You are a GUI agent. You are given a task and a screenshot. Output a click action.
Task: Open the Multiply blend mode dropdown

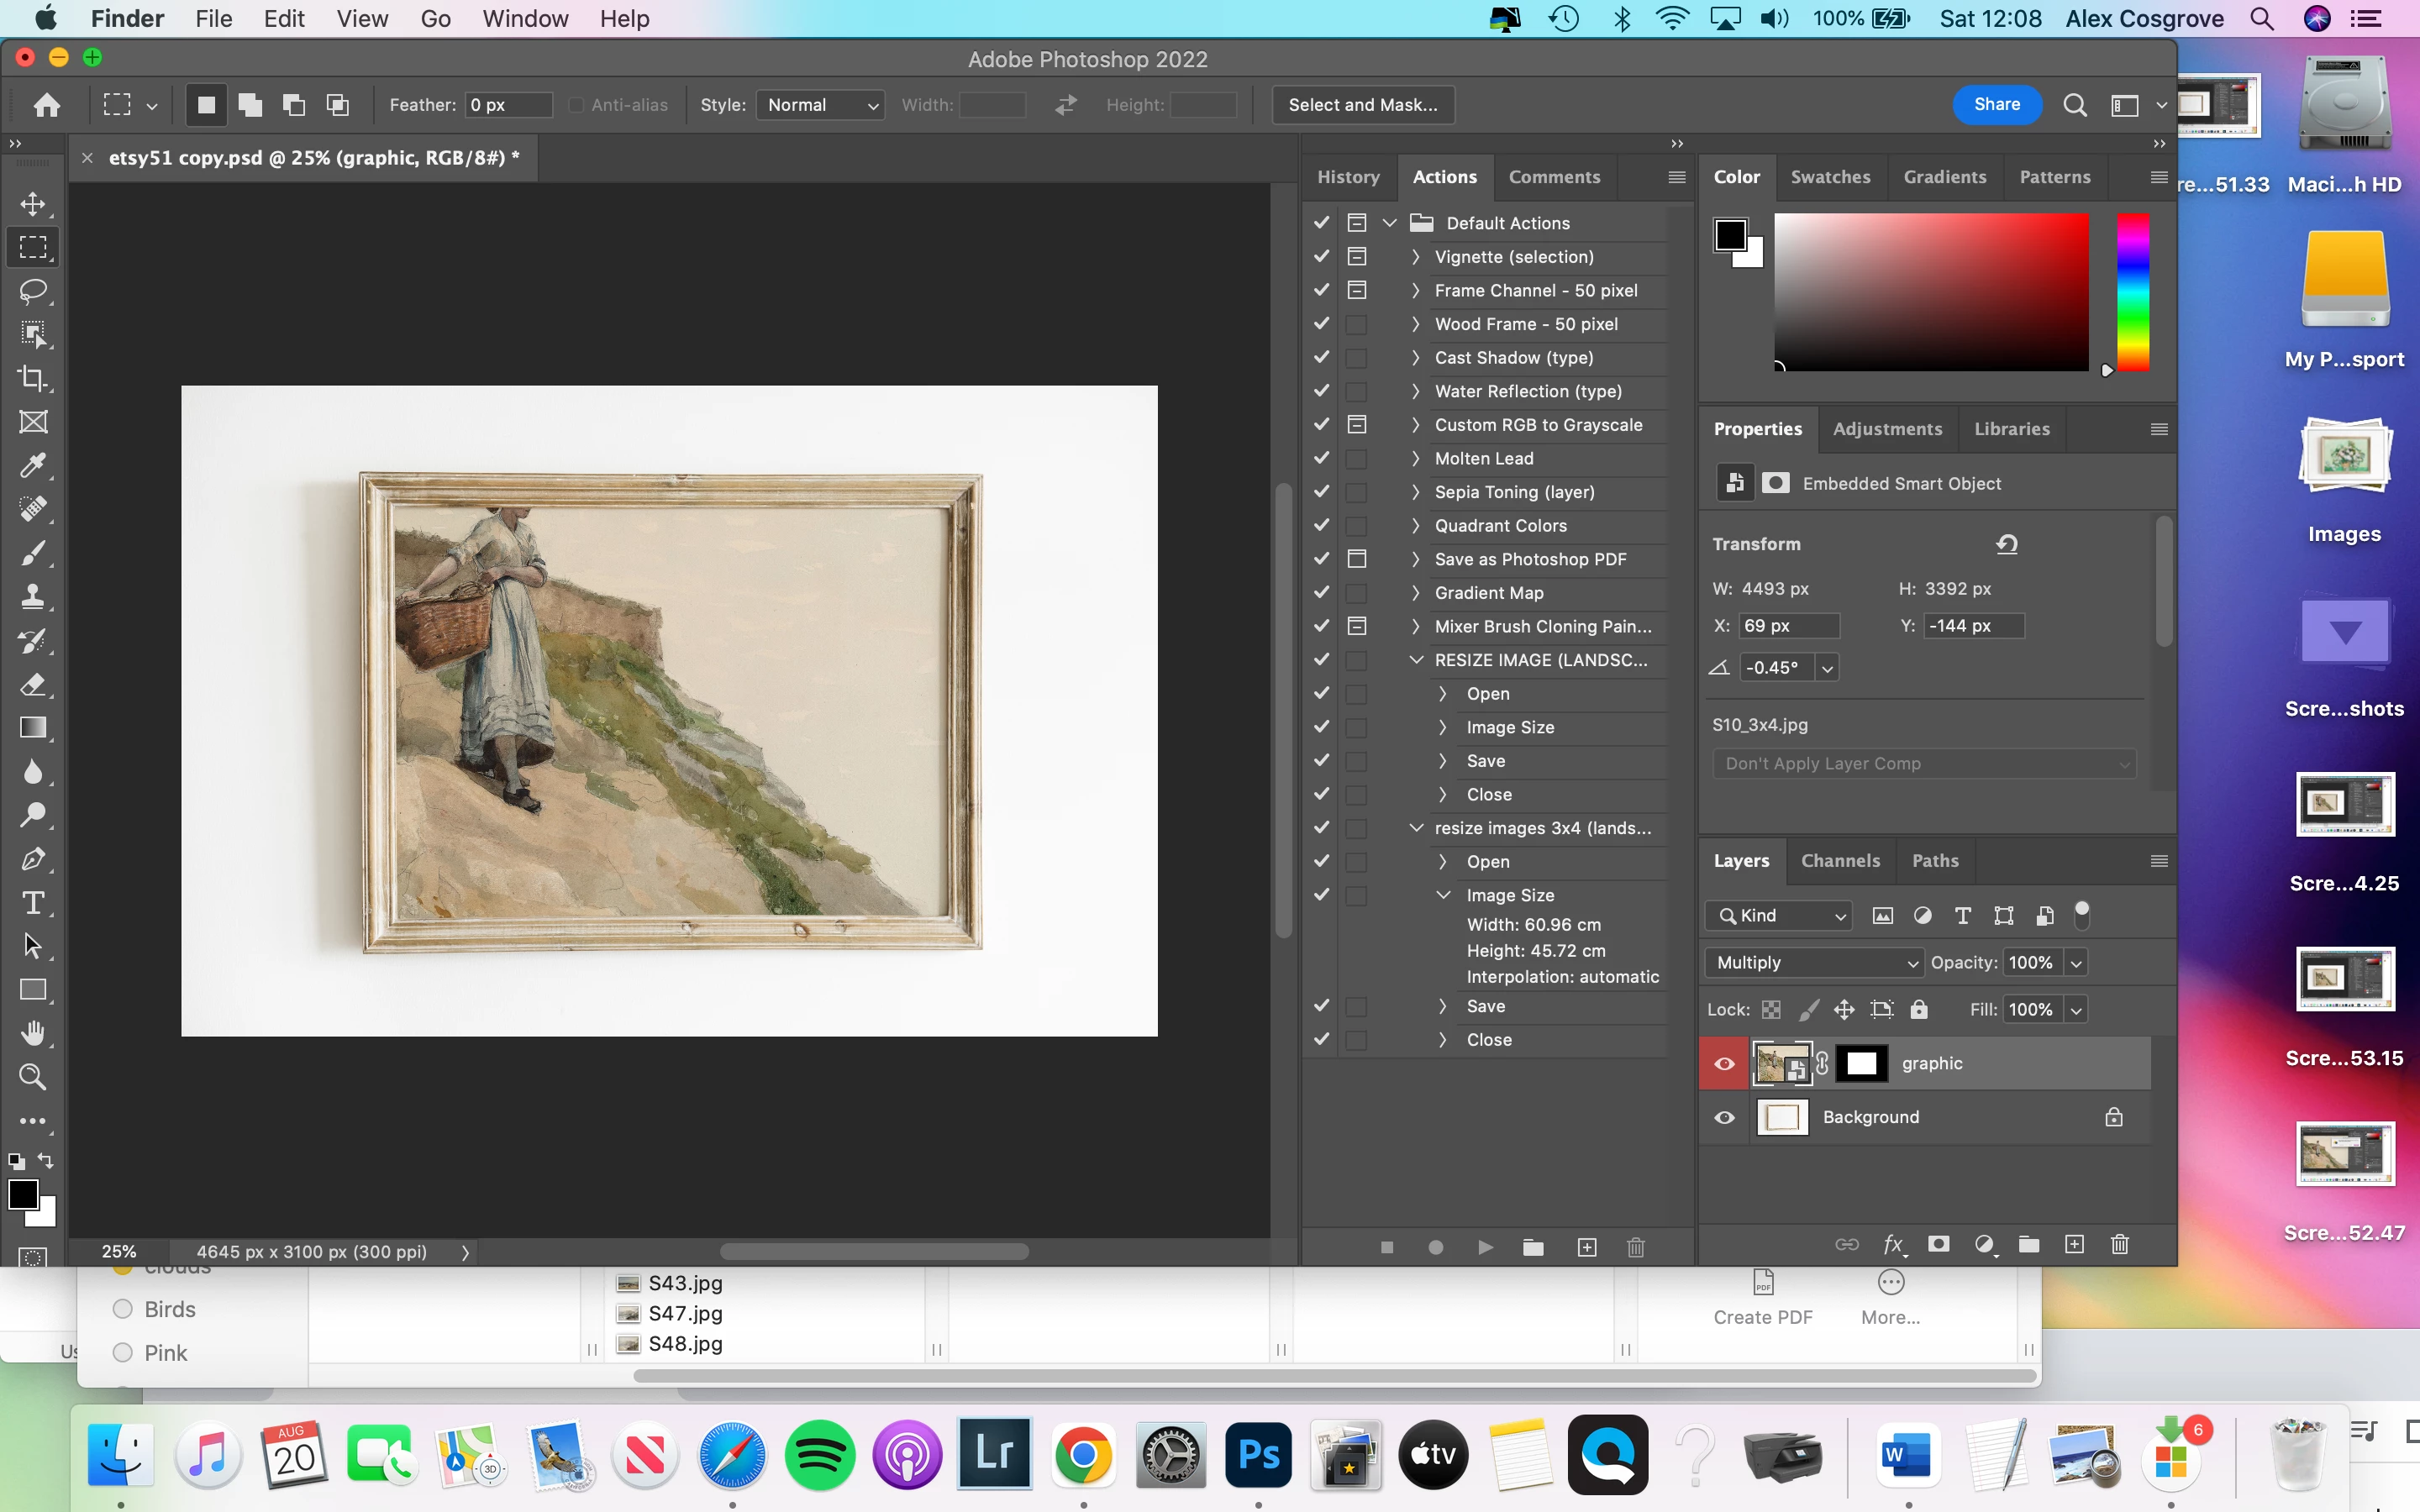(x=1812, y=962)
